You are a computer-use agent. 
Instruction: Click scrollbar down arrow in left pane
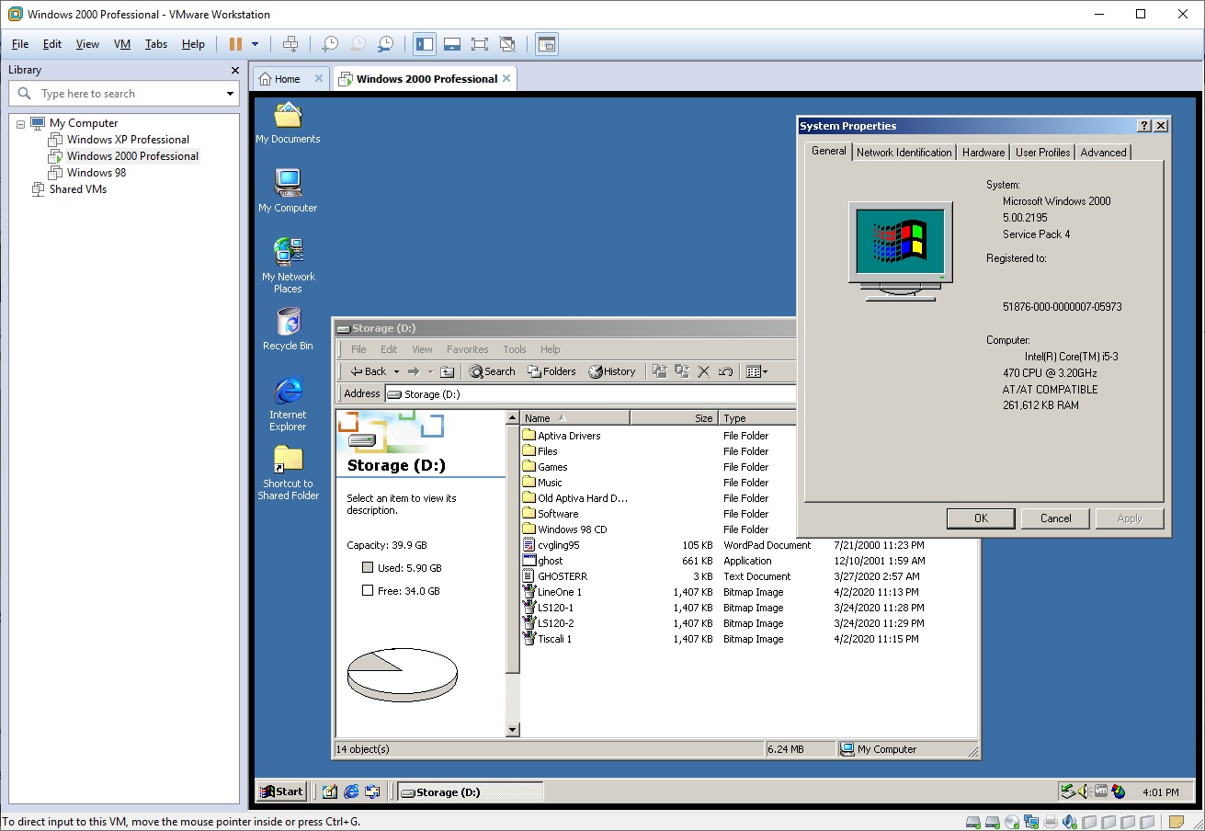tap(513, 730)
